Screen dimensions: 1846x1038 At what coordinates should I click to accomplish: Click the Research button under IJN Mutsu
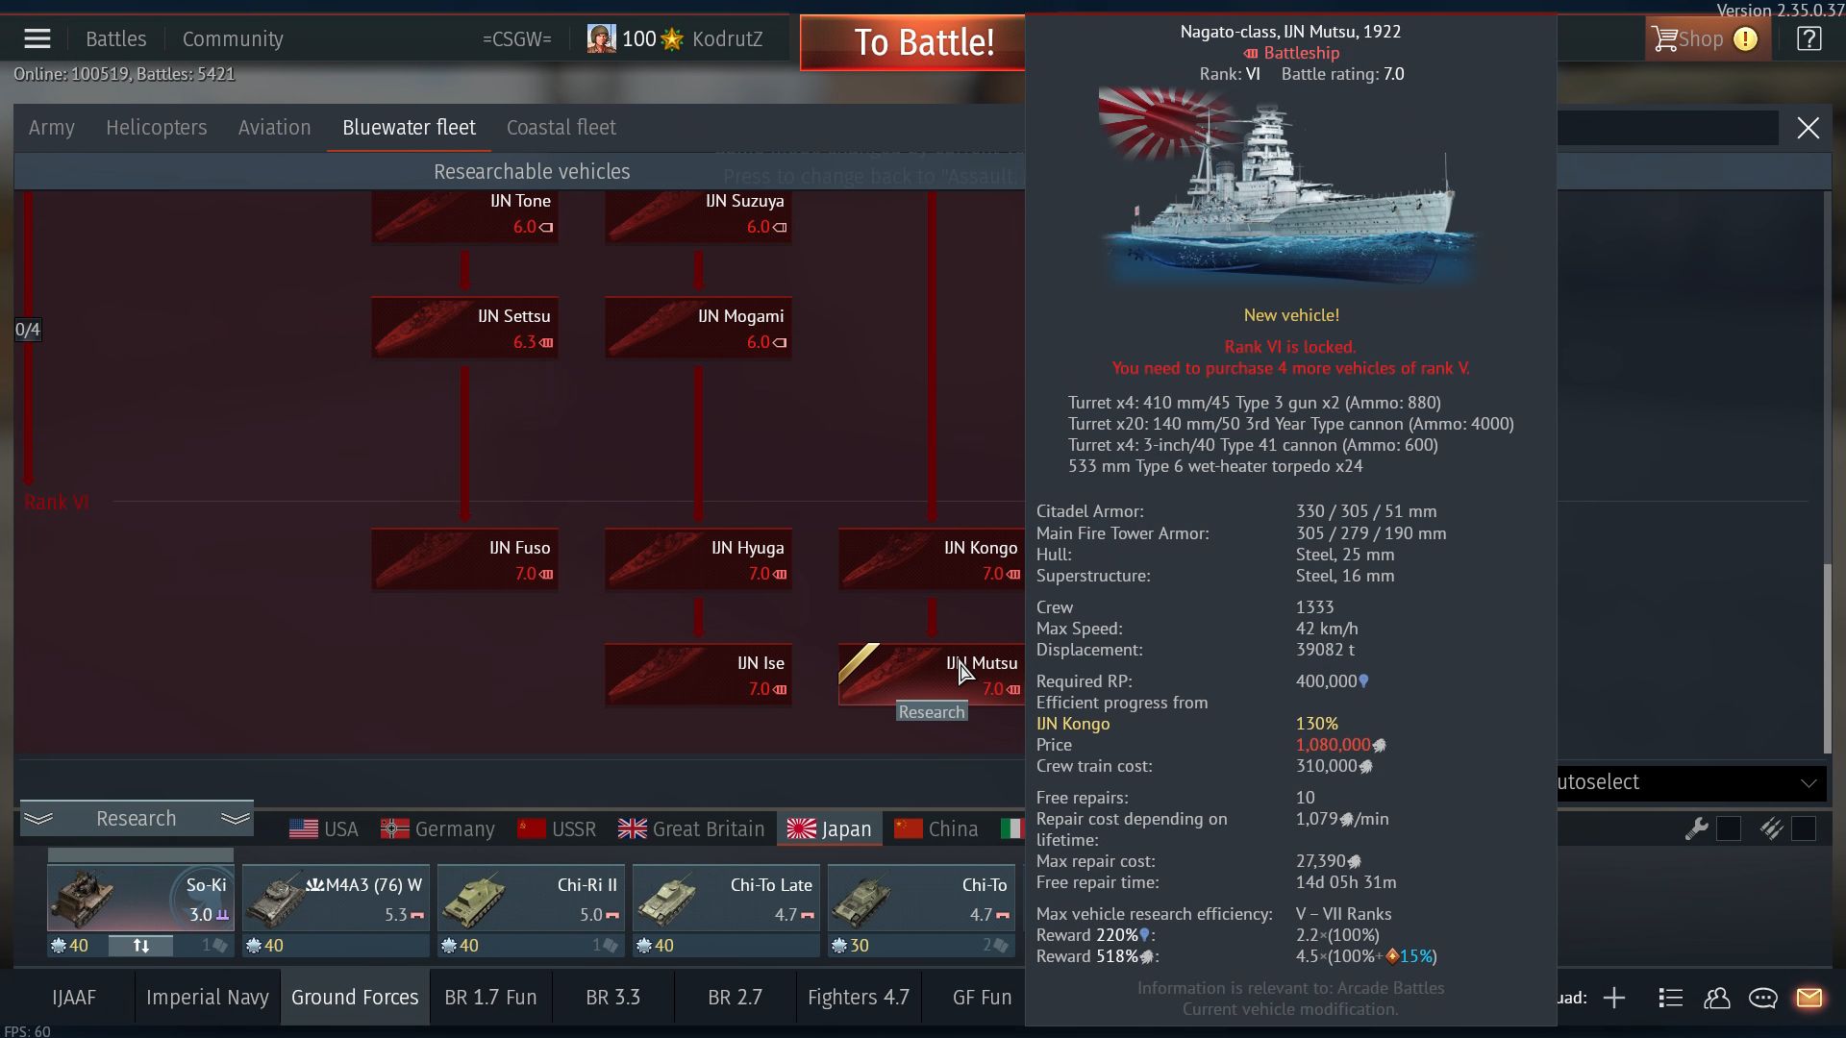coord(932,712)
